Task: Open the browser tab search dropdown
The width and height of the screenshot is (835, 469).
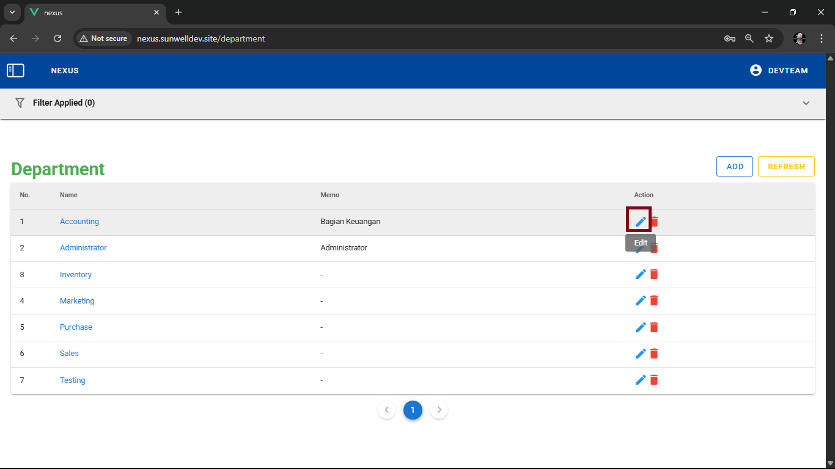Action: pyautogui.click(x=12, y=12)
